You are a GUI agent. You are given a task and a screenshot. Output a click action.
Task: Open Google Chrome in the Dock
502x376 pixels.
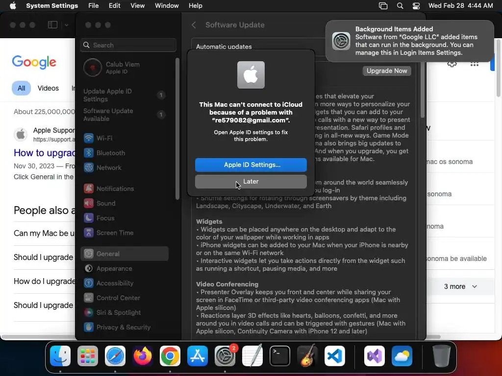(170, 356)
